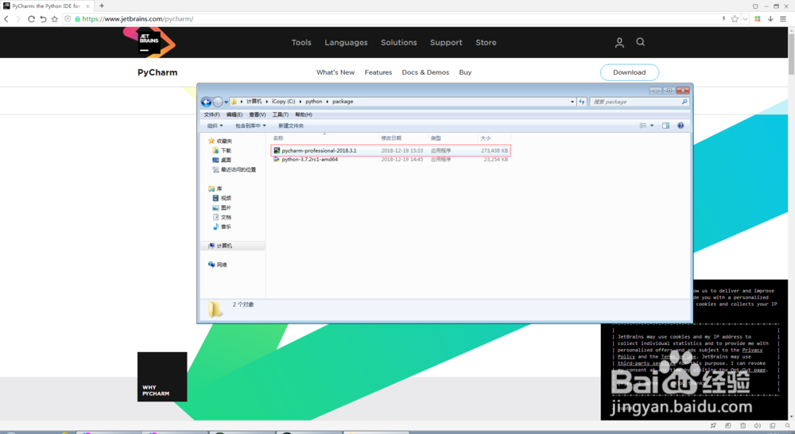Open the Features page
Viewport: 795px width, 434px height.
click(378, 72)
